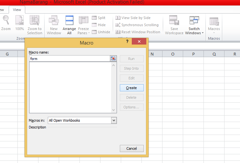
Task: Open the Macros in dropdown
Action: click(x=114, y=120)
